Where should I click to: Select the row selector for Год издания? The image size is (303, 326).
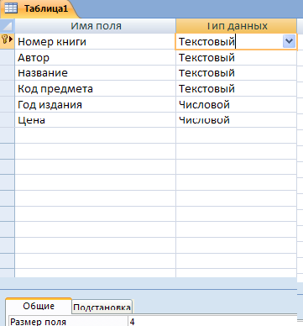coord(8,105)
